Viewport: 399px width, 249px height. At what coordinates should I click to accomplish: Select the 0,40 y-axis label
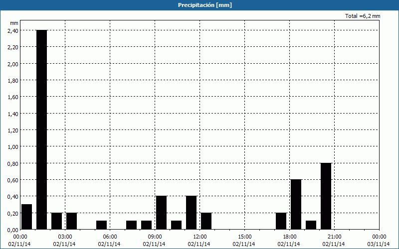point(13,197)
